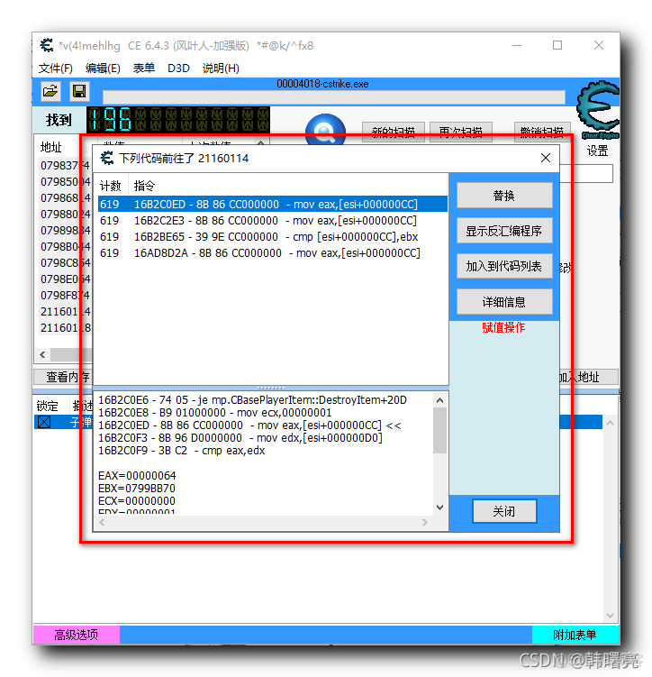Select instruction row 16AD8D2A mov eax
This screenshot has width=652, height=677.
[273, 253]
